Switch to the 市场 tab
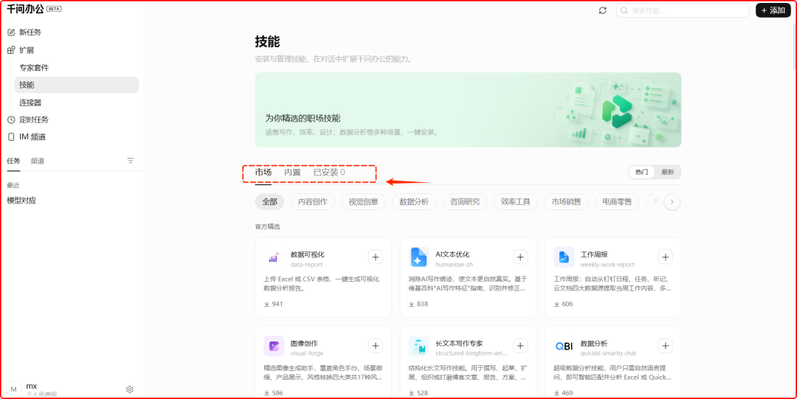This screenshot has width=797, height=399. click(x=263, y=173)
